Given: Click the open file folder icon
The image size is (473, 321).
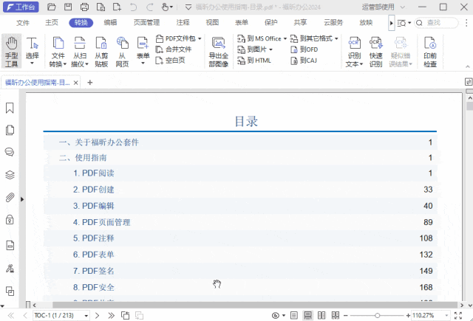Looking at the screenshot, I should click(52, 7).
